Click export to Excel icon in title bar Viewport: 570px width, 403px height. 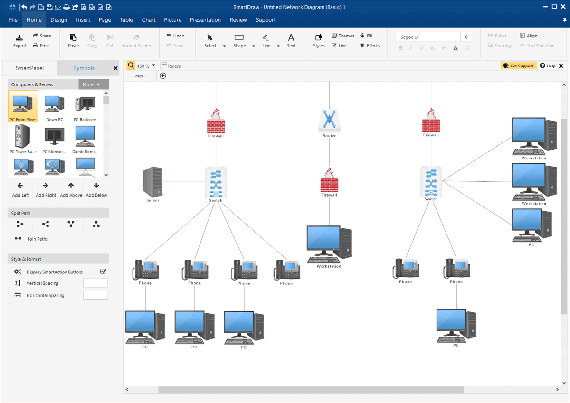tap(109, 7)
